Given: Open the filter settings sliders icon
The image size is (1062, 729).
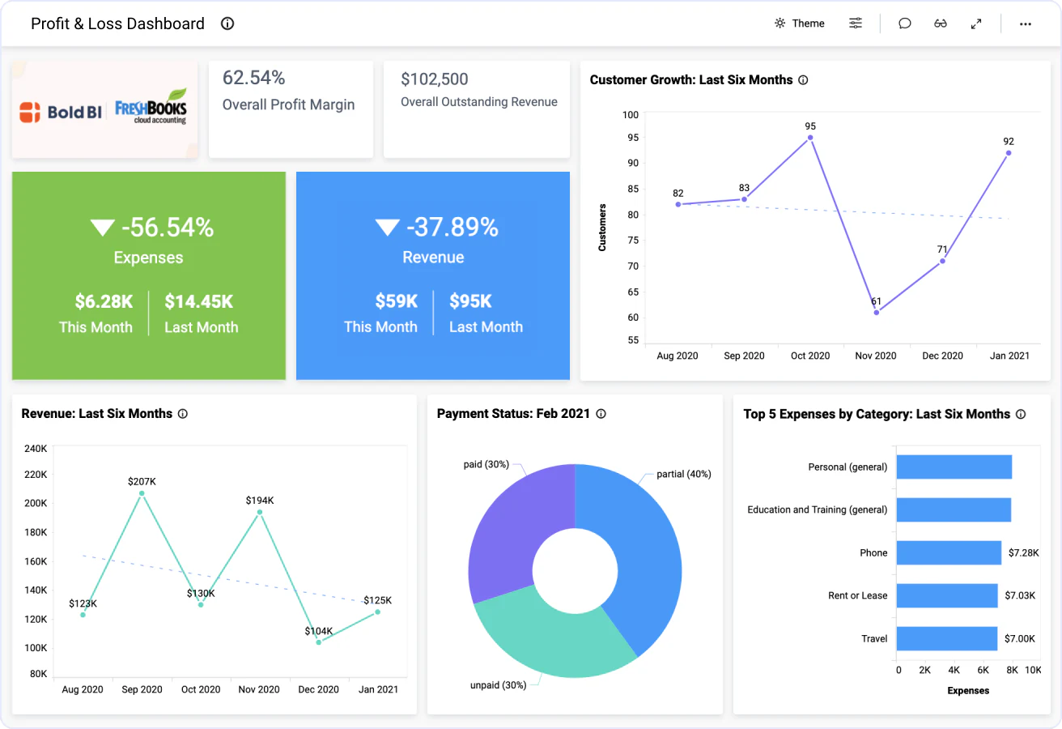Looking at the screenshot, I should pos(856,23).
